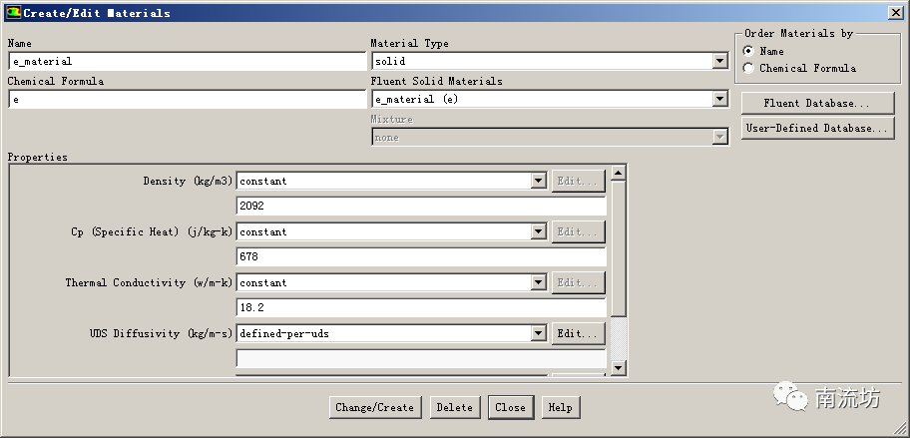Open the Thermal Conductivity method dropdown
The image size is (910, 438).
539,283
